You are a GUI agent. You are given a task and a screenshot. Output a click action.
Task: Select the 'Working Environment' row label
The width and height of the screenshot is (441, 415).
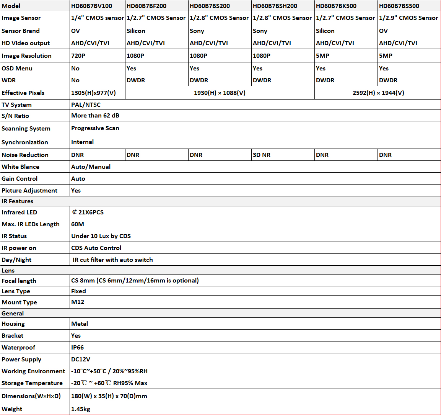(33, 371)
